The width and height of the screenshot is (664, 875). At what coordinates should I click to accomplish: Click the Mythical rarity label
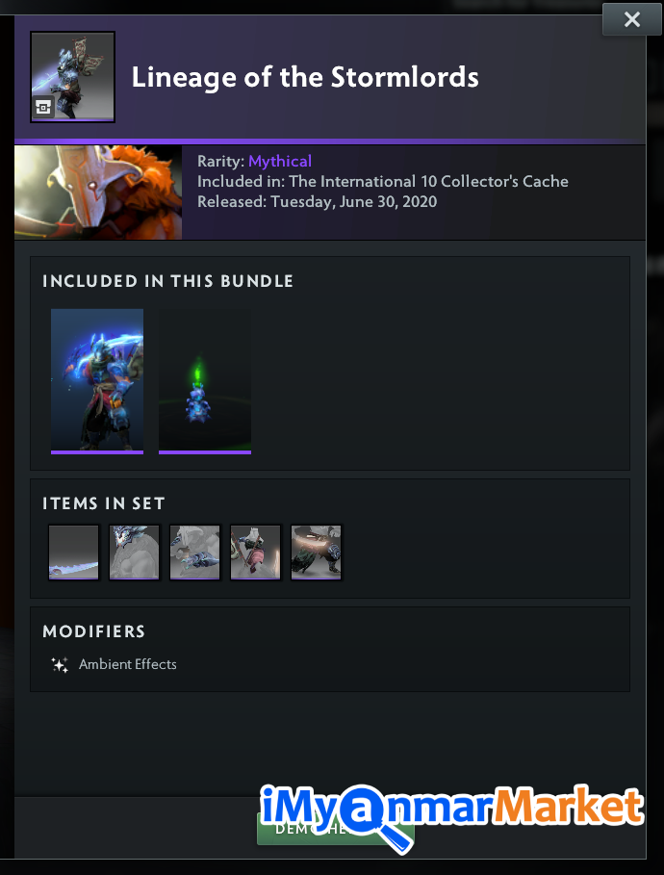coord(280,162)
